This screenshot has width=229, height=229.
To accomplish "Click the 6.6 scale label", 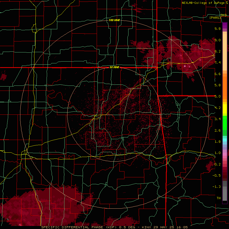I will [x=218, y=74].
